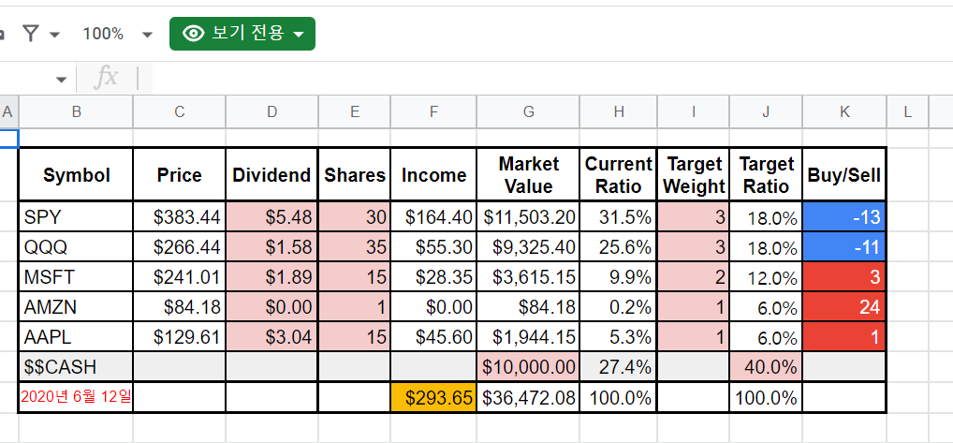Select QQQ shares cell with 35
The height and width of the screenshot is (443, 953).
355,246
